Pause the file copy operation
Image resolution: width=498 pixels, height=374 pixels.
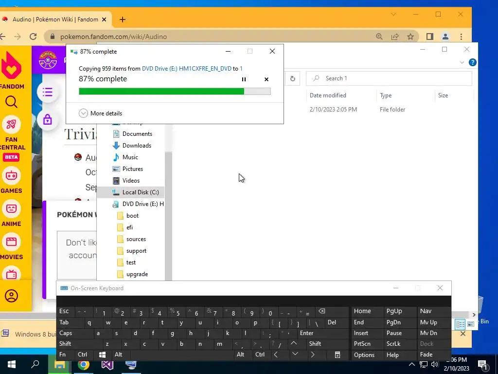tap(244, 79)
